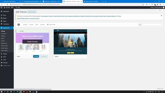Open Chrome three-dot menu
Viewport: 165px width, 93px height.
point(163,5)
